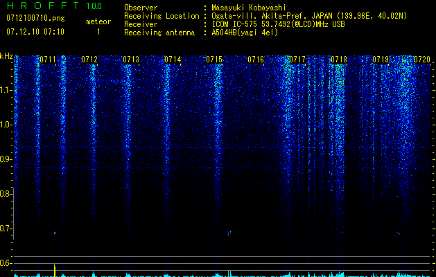This screenshot has height=277, width=436.
Task: Click time marker 0717
Action: point(297,60)
